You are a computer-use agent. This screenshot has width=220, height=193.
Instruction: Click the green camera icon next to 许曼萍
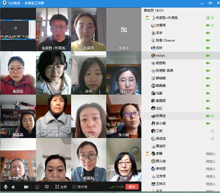click(208, 25)
